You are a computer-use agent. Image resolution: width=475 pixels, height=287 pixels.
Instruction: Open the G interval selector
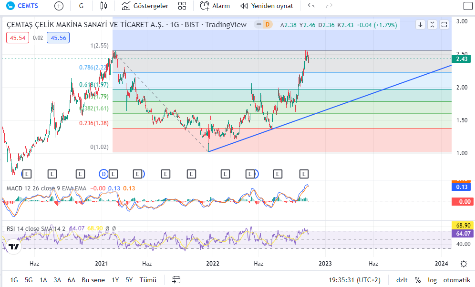pyautogui.click(x=81, y=6)
